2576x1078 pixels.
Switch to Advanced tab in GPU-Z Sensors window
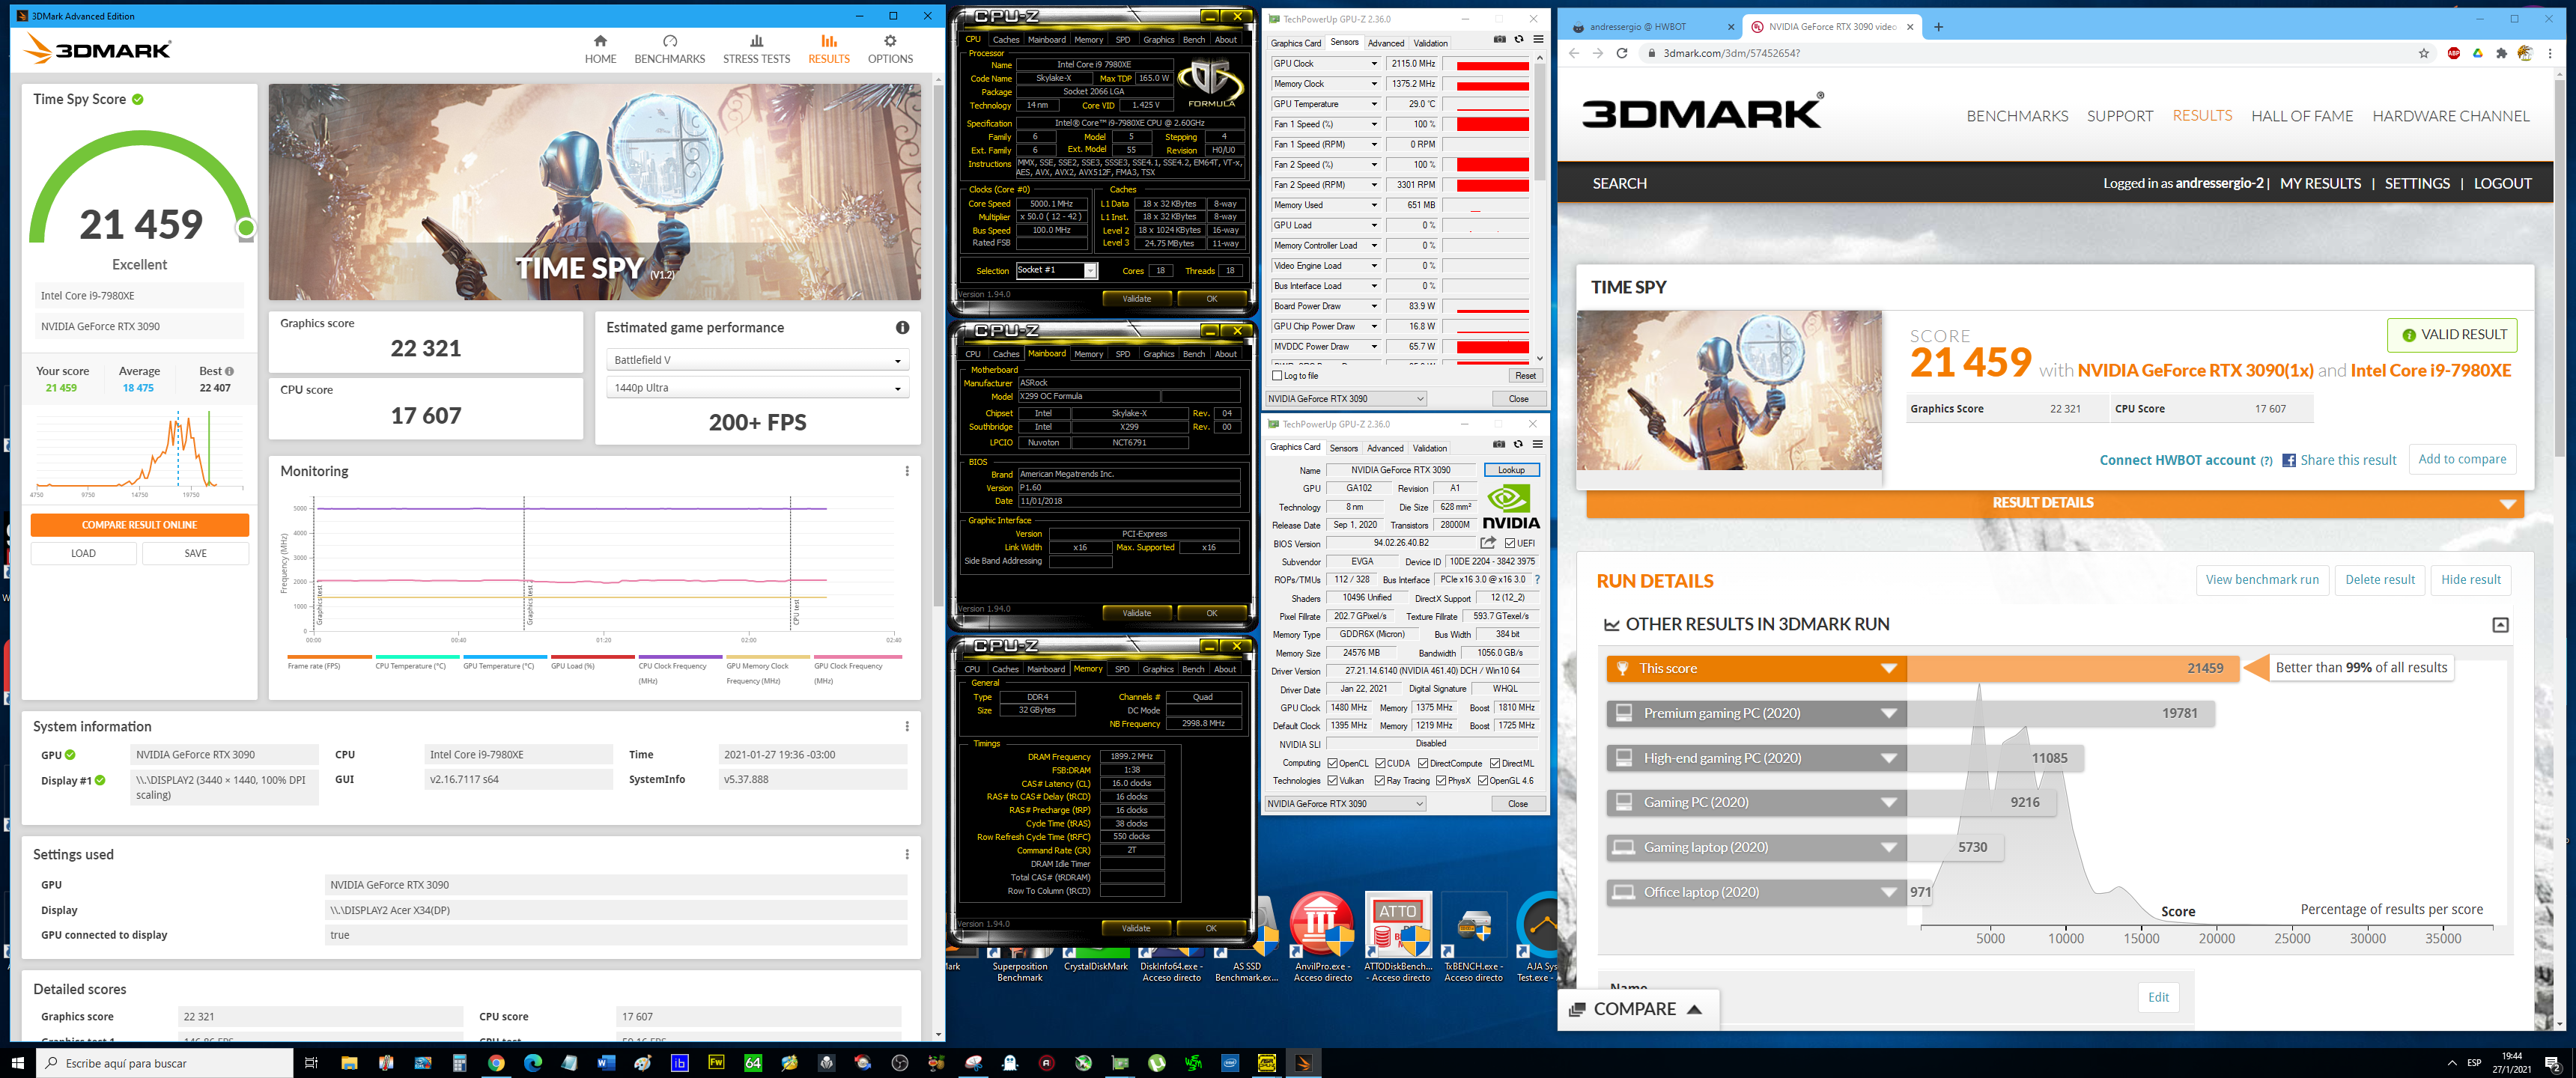pos(1385,43)
